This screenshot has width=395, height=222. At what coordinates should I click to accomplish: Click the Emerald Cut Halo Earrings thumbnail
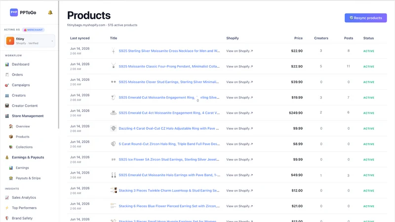[x=114, y=175]
